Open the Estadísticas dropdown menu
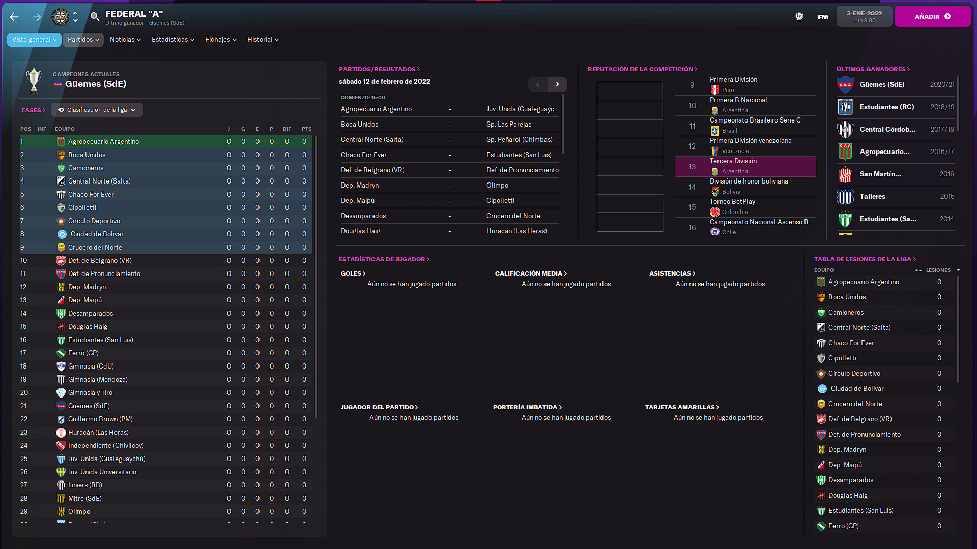The image size is (977, 549). [x=173, y=40]
